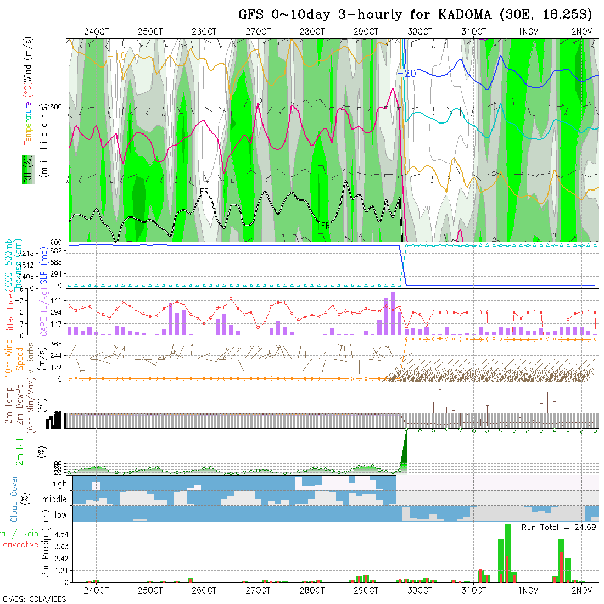Select the 1NOV label on the top time axis
The height and width of the screenshot is (604, 604).
(528, 32)
